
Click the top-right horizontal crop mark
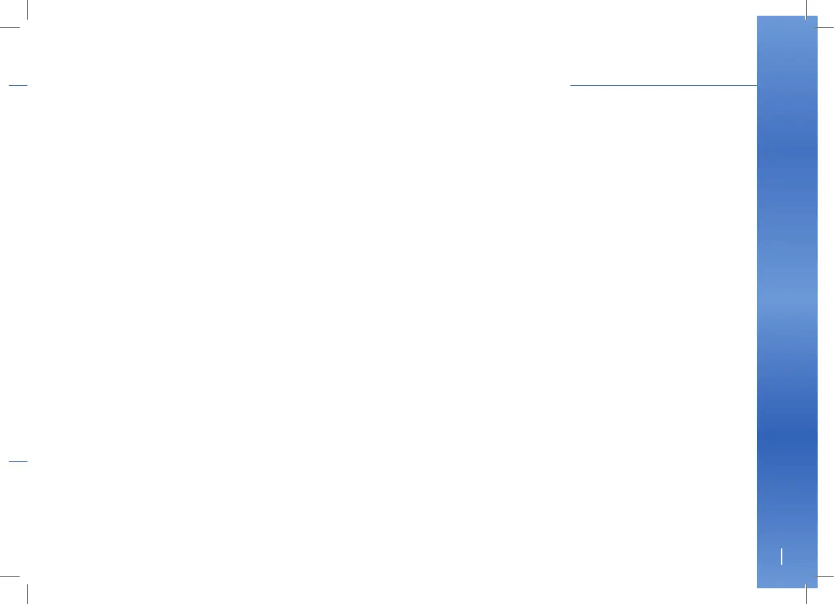pos(824,27)
